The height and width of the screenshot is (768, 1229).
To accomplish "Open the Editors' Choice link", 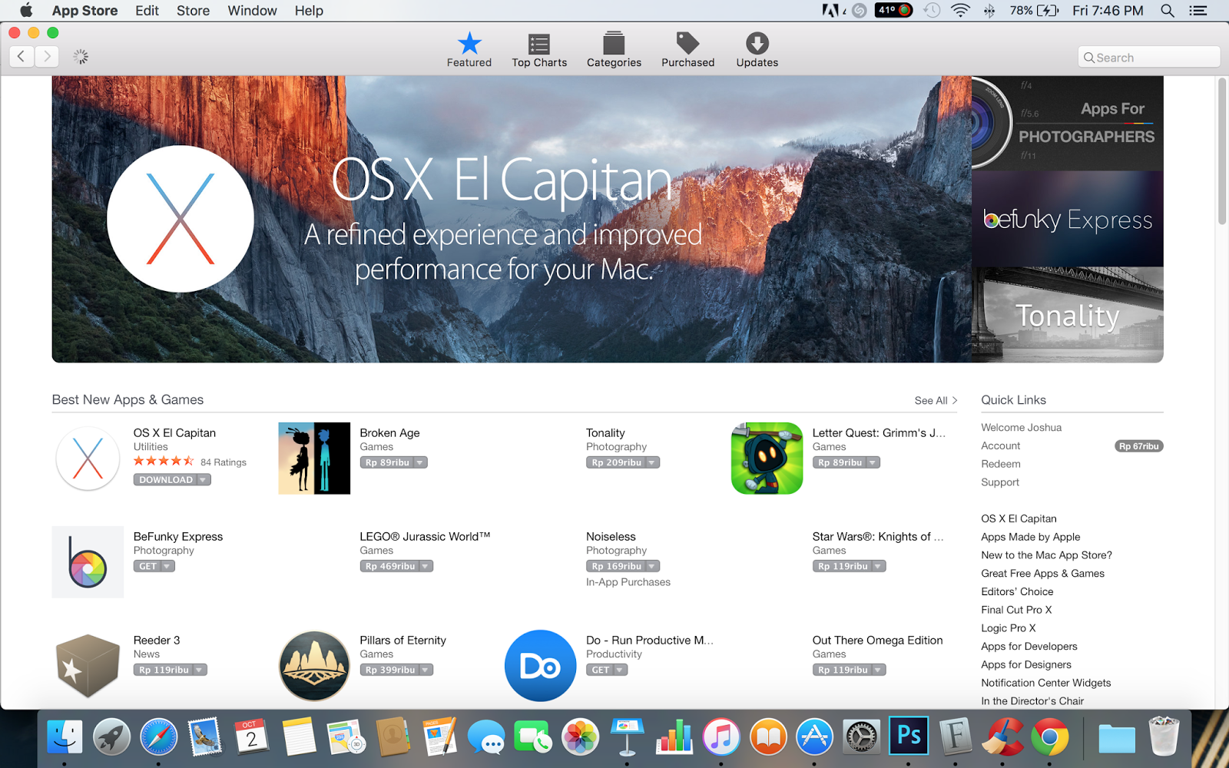I will [x=1017, y=591].
